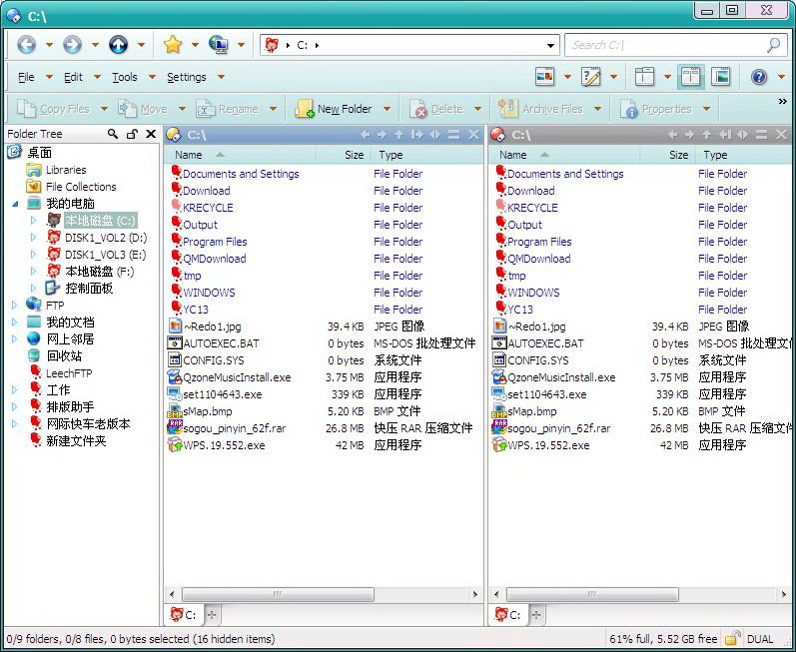This screenshot has width=796, height=652.
Task: Select QzoneMusicInstall.exe in right pane
Action: pos(561,377)
